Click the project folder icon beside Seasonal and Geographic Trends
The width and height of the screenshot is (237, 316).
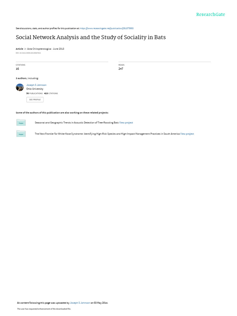21,123
